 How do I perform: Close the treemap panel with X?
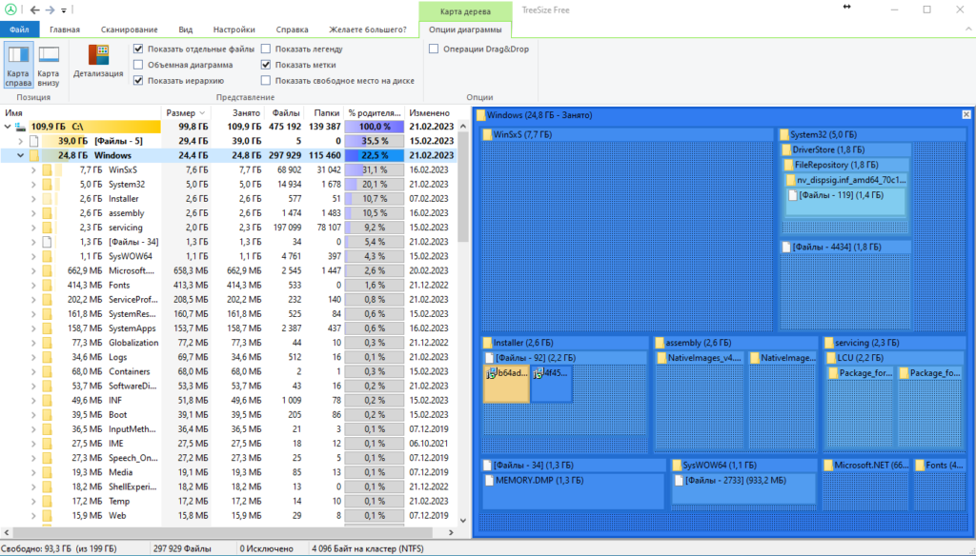coord(966,114)
